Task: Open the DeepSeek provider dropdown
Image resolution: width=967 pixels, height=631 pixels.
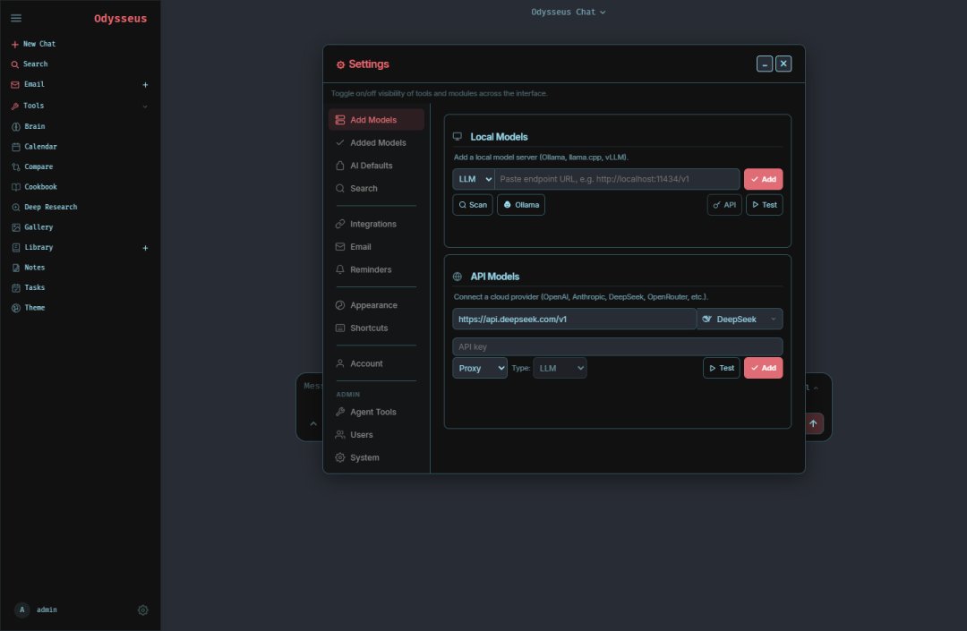Action: coord(740,320)
